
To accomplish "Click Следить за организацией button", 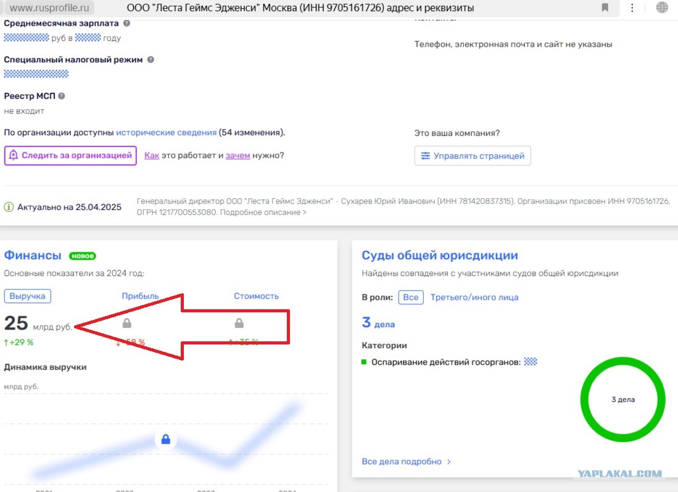I will [70, 156].
